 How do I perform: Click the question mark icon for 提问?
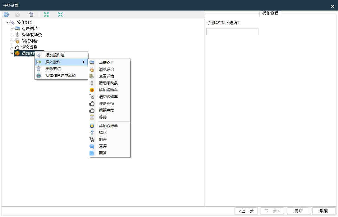[x=92, y=133]
